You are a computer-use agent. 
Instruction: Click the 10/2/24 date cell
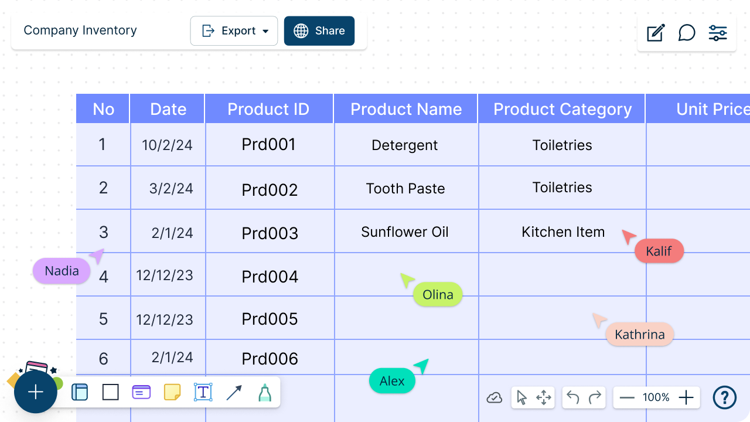click(168, 145)
